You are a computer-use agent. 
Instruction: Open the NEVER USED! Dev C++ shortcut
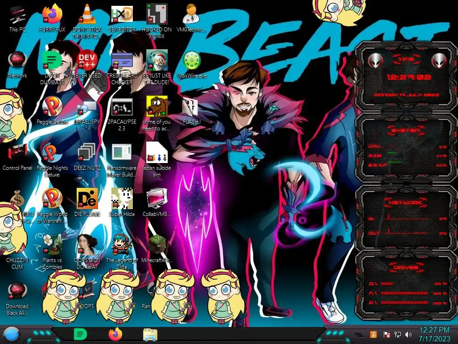87,64
